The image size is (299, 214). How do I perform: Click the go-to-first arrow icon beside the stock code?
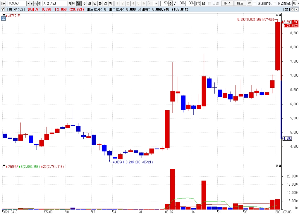coord(3,3)
